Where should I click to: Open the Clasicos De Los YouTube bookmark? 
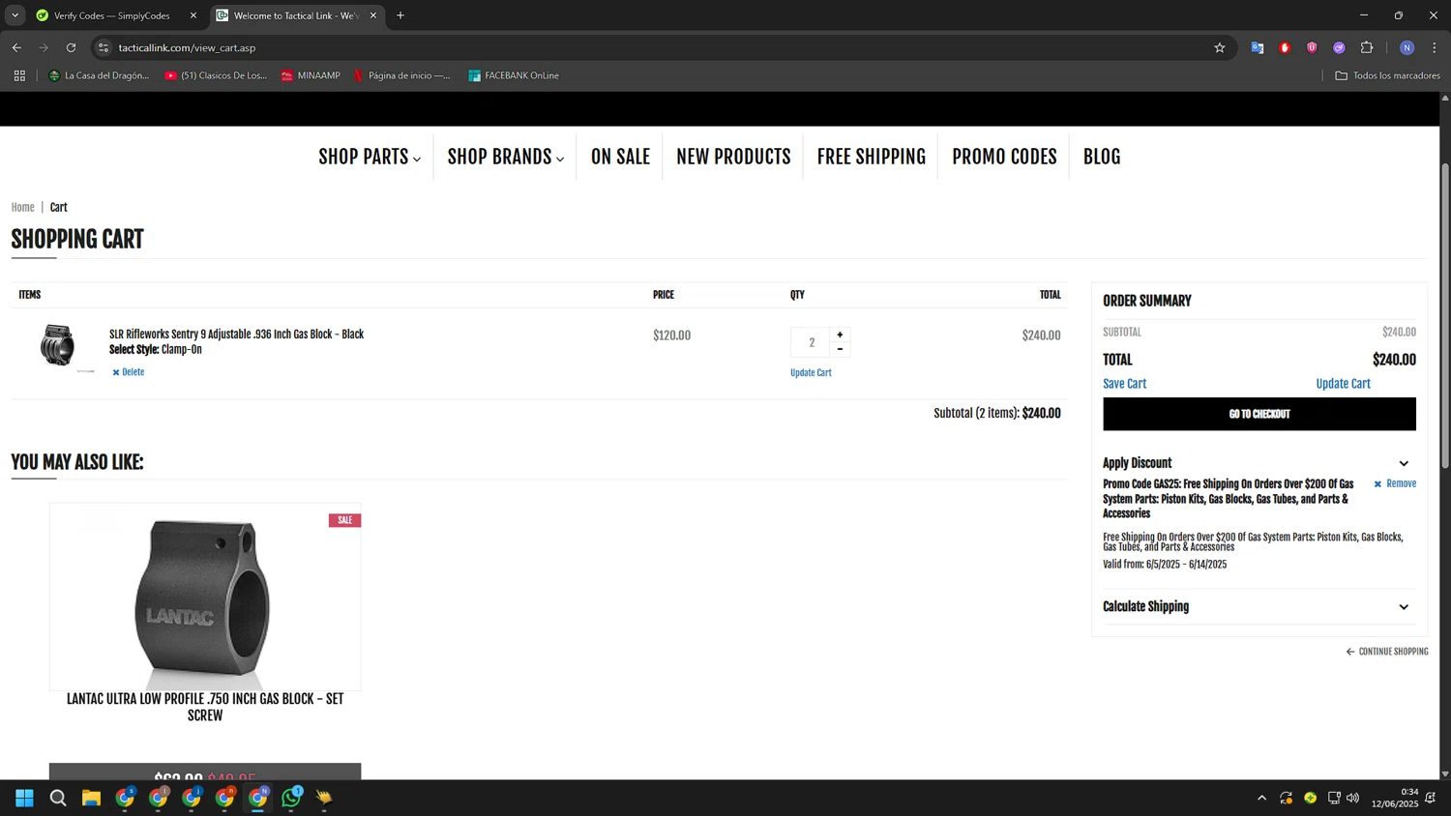click(x=216, y=75)
